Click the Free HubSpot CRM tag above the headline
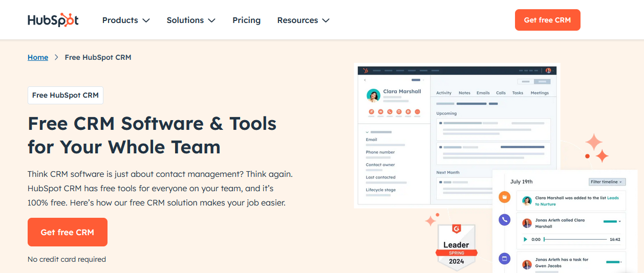 click(x=66, y=95)
